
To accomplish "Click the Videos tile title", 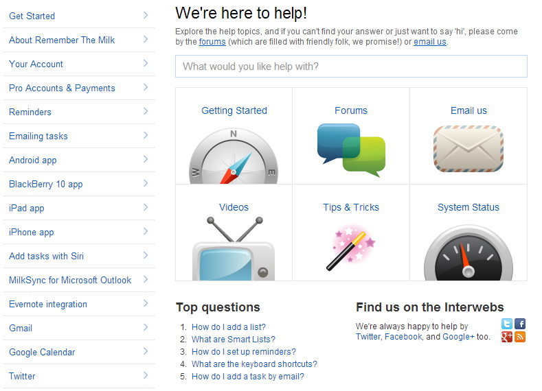I will pyautogui.click(x=234, y=207).
